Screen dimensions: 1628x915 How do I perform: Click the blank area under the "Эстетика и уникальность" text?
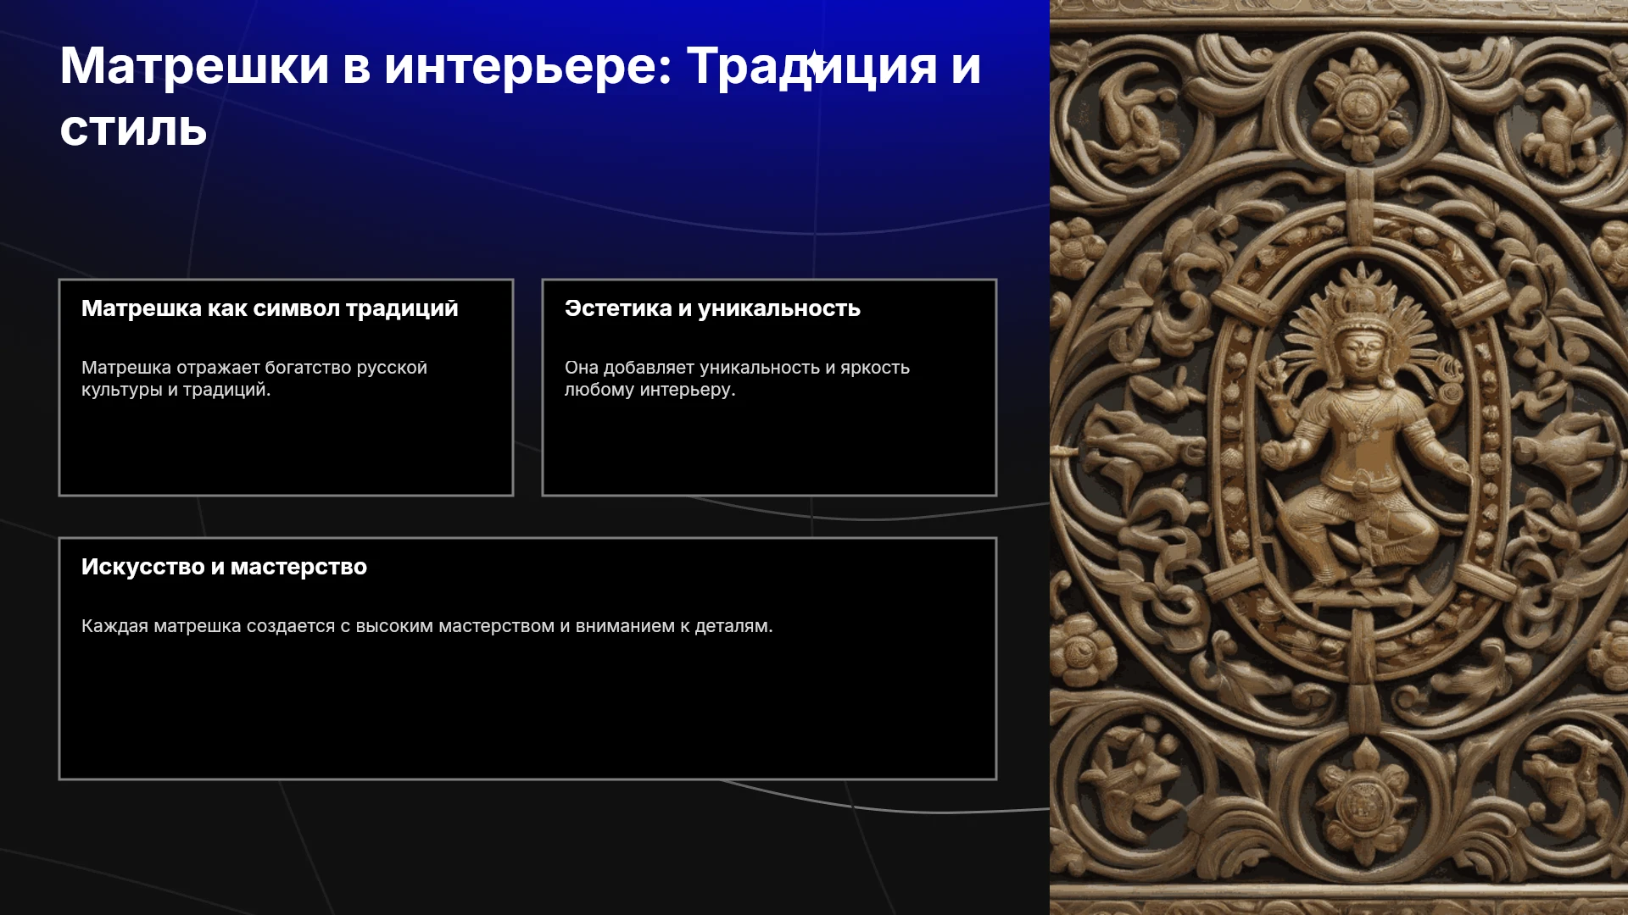tap(769, 446)
